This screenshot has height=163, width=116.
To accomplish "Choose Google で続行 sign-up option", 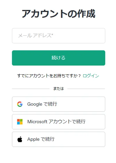I will (59, 104).
